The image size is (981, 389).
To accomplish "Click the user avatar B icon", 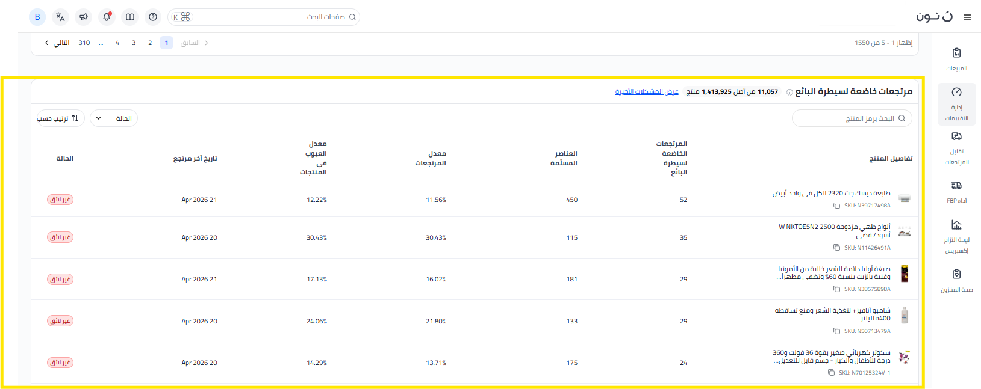I will point(37,17).
